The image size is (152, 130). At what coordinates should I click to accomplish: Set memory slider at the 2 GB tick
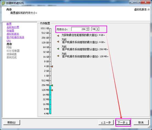pos(50,71)
